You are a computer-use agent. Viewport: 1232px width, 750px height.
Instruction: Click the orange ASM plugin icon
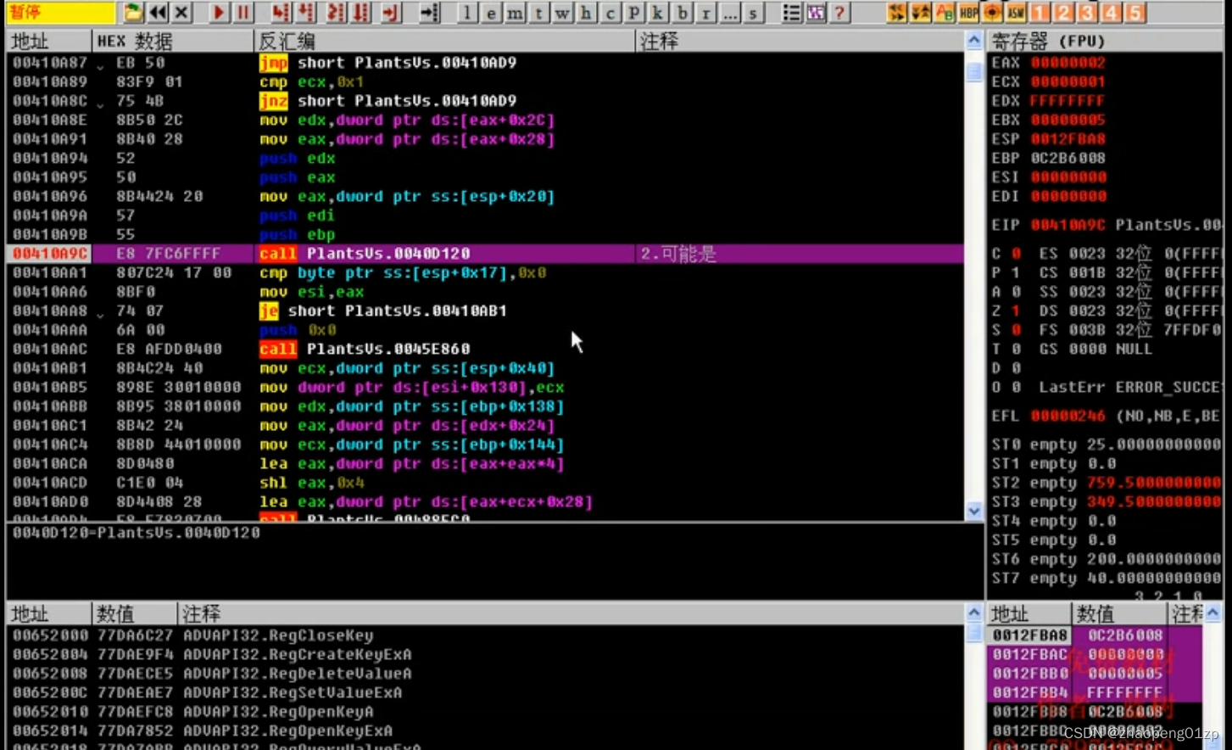(1015, 13)
